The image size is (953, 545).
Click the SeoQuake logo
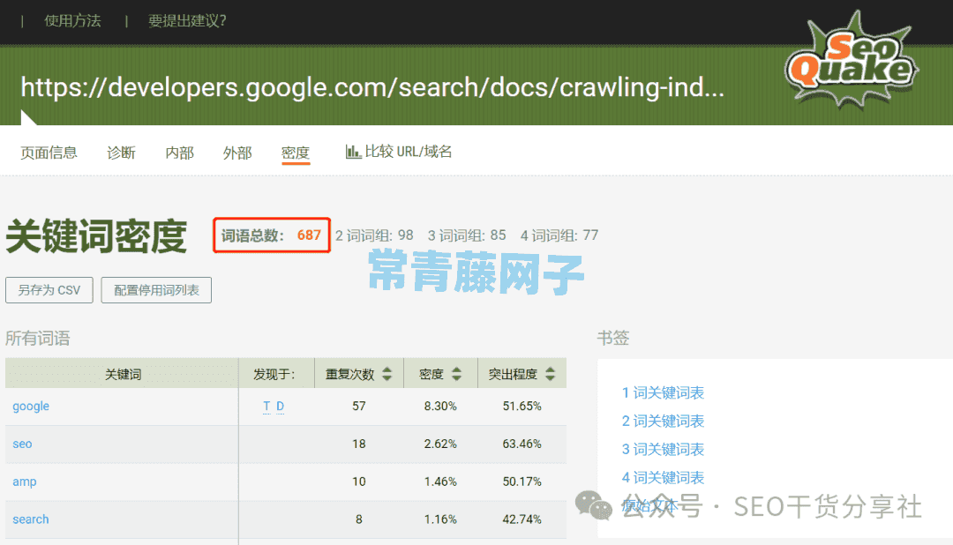pos(852,60)
